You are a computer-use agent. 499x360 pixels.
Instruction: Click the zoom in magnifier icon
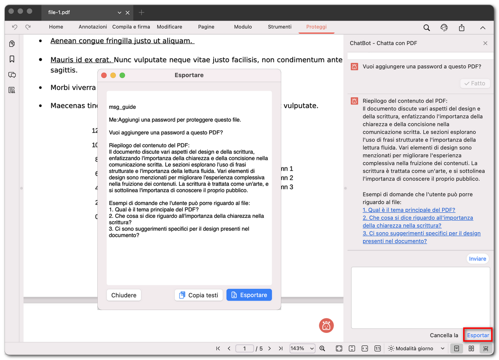tap(323, 349)
